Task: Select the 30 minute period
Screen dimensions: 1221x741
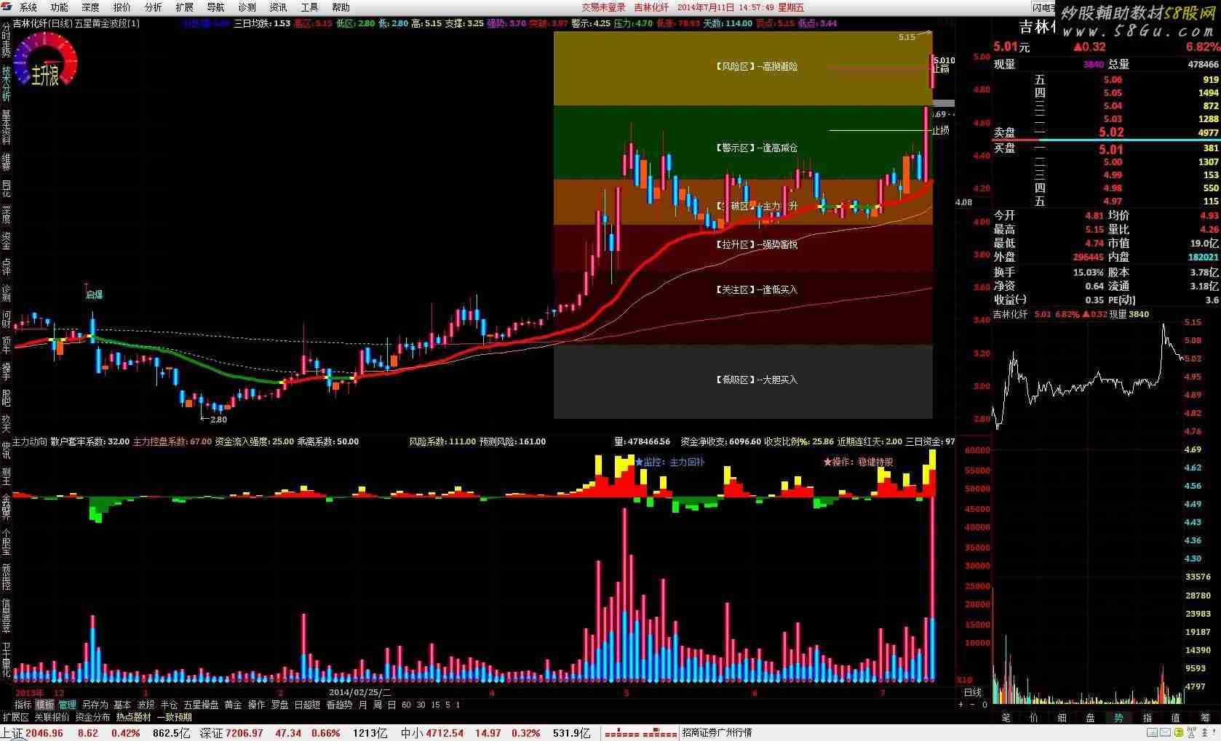Action: [421, 705]
